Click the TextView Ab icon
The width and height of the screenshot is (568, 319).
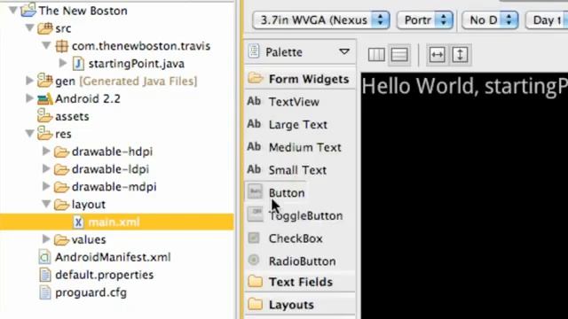pos(254,101)
